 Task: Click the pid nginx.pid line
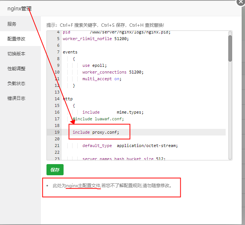point(117,32)
